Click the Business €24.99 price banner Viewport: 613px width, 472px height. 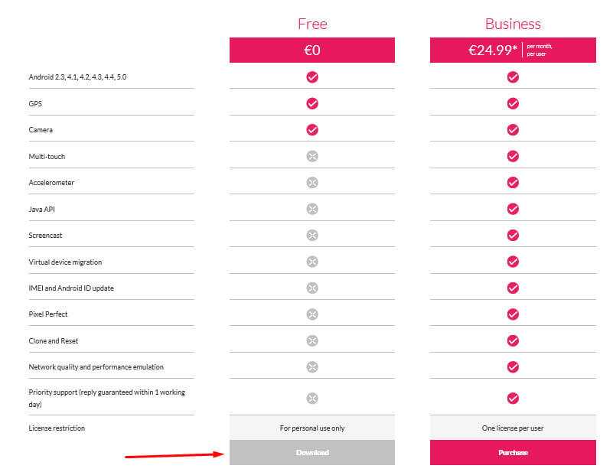(x=513, y=50)
